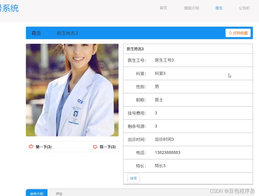Click the 医生姓名3 heading of the info table
This screenshot has height=196, width=259.
click(x=135, y=49)
